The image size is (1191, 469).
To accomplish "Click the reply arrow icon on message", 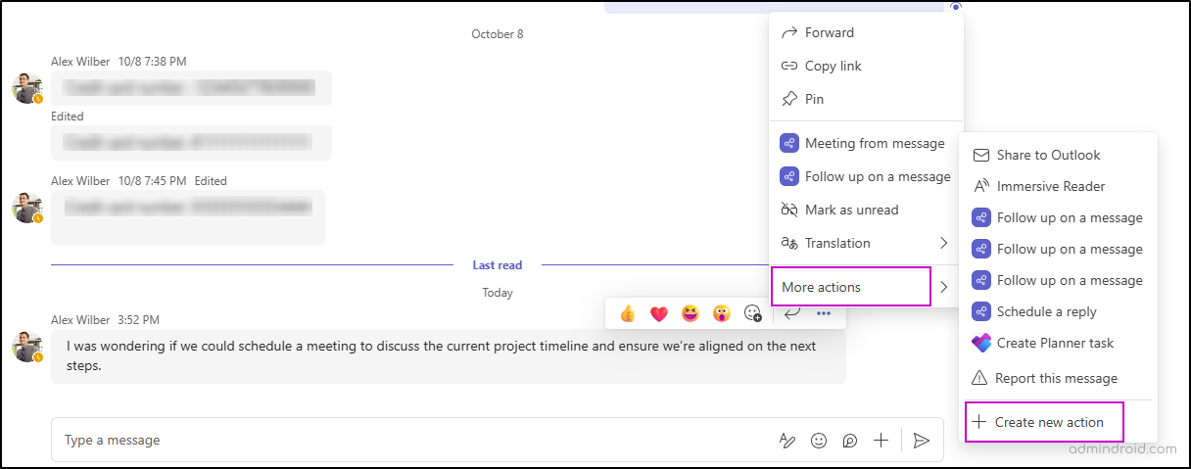I will (792, 313).
